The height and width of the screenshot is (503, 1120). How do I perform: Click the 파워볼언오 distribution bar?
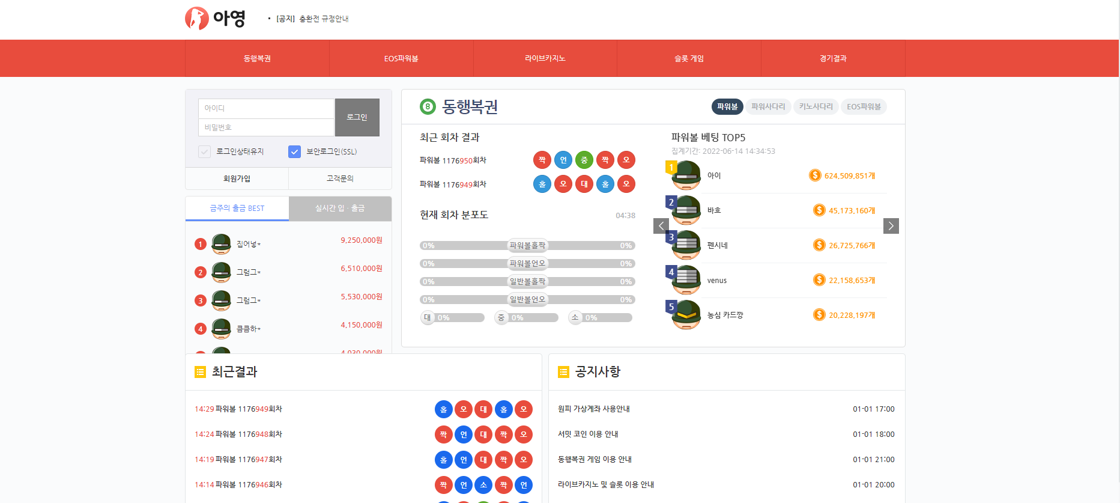click(x=527, y=263)
